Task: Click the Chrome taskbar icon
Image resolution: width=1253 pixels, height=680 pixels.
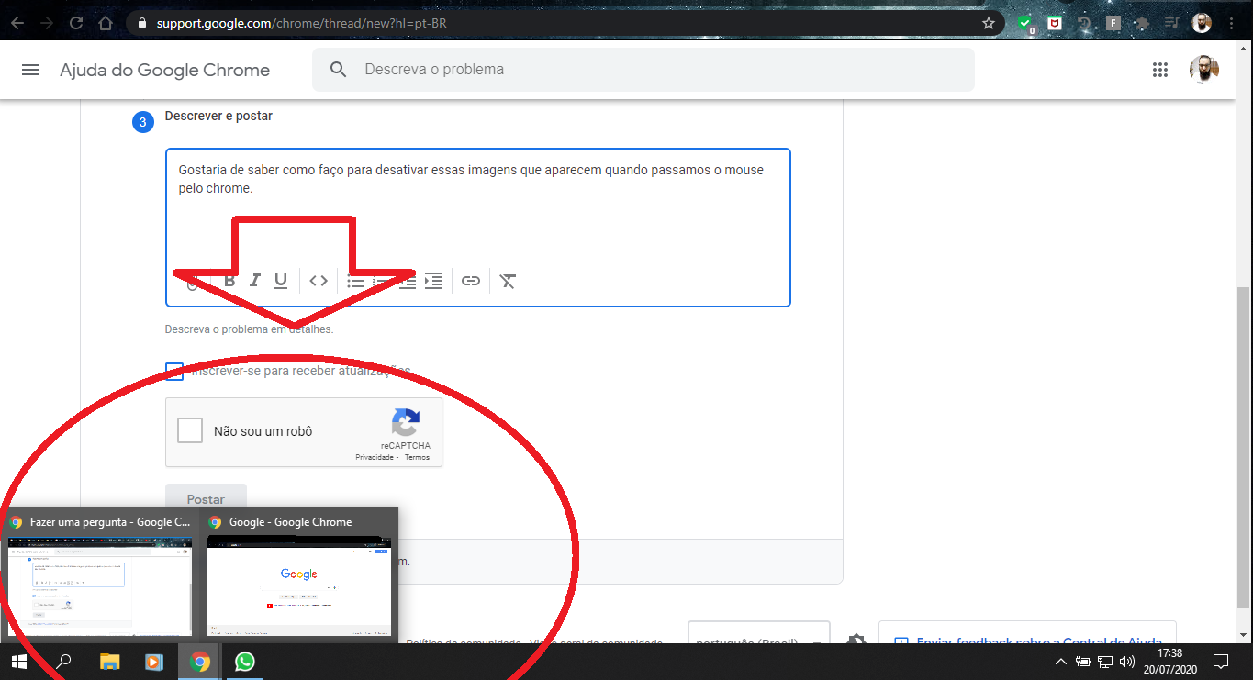Action: click(199, 661)
